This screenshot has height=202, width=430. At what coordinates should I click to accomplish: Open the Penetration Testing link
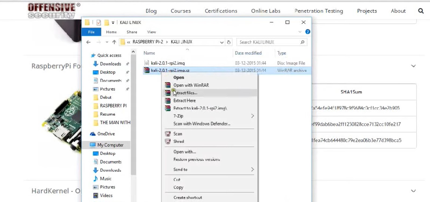319,11
